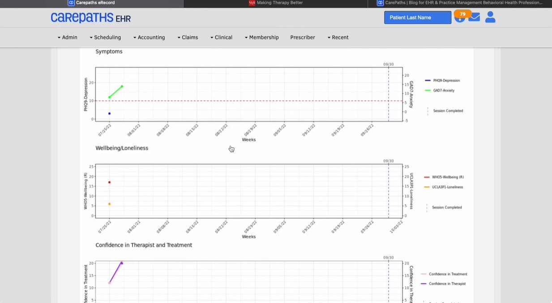Open the Recent dropdown menu
The image size is (552, 303).
[x=338, y=38]
